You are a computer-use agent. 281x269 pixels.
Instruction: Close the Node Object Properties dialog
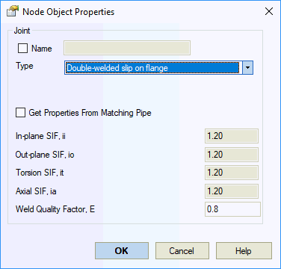(x=269, y=11)
